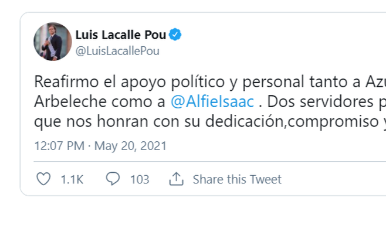Click the empty white area below the tweet card
Viewport: 386px width, 249px height.
pyautogui.click(x=194, y=226)
